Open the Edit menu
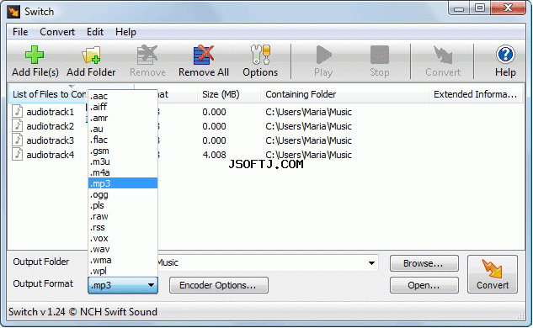533x328 pixels. tap(95, 32)
